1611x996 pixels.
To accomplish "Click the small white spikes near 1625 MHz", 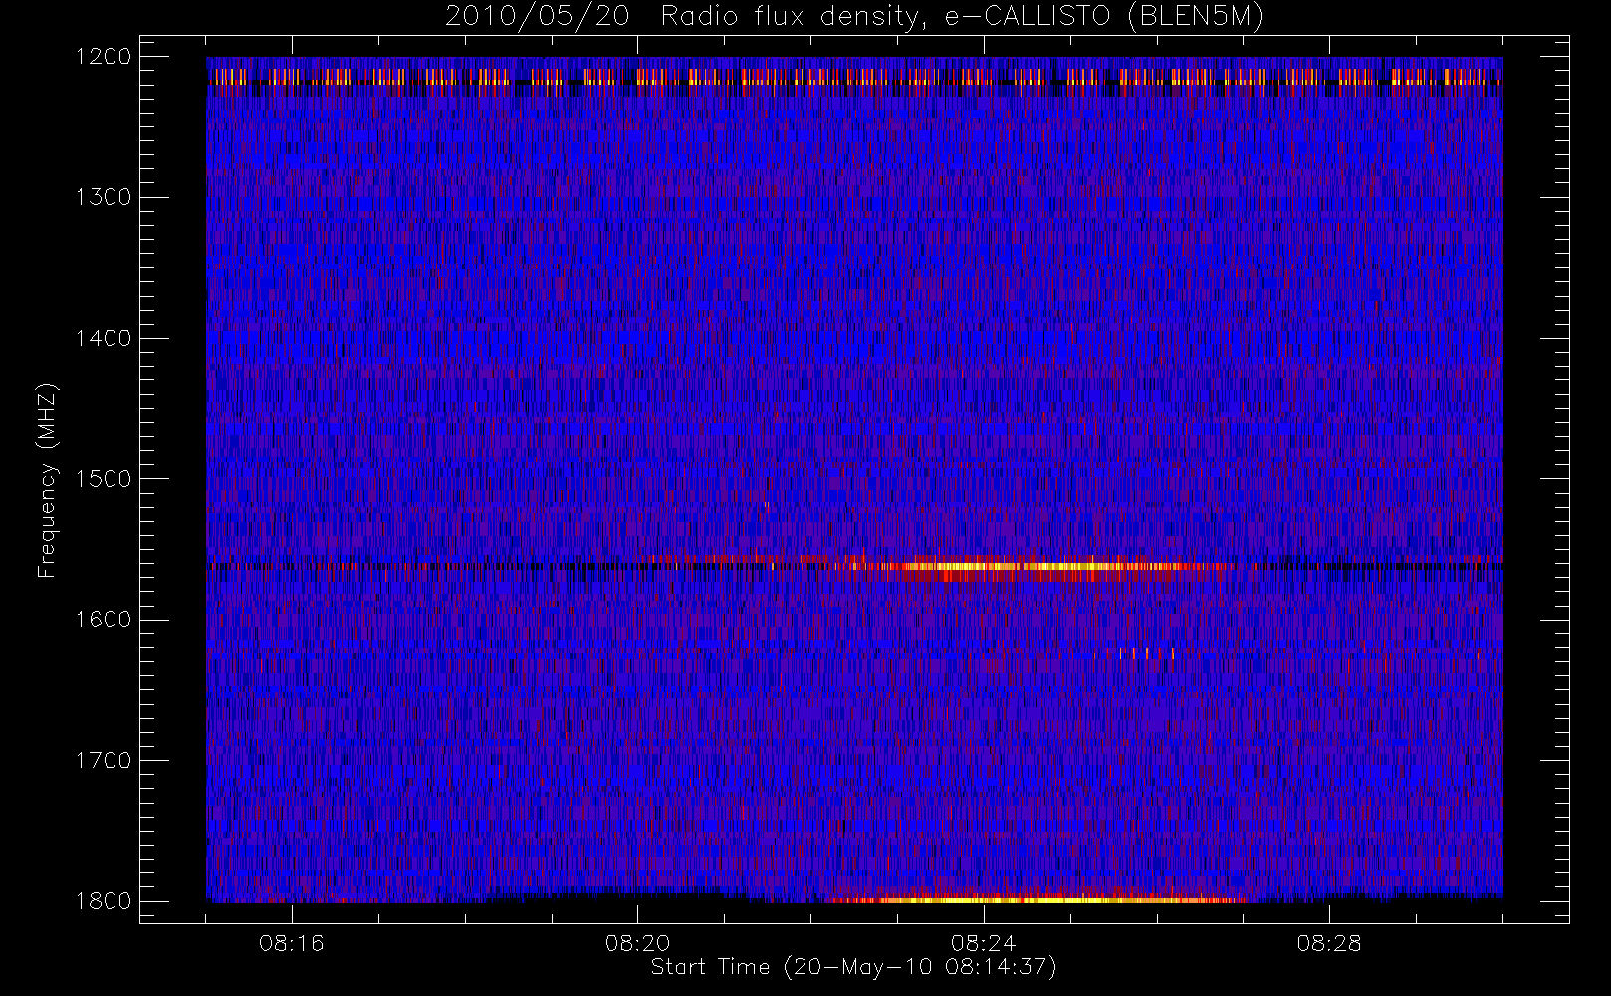I will point(1145,654).
